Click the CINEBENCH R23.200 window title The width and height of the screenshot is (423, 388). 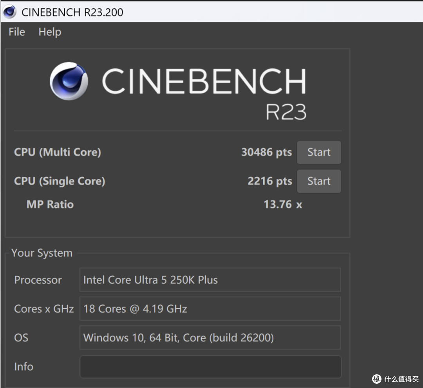click(72, 12)
